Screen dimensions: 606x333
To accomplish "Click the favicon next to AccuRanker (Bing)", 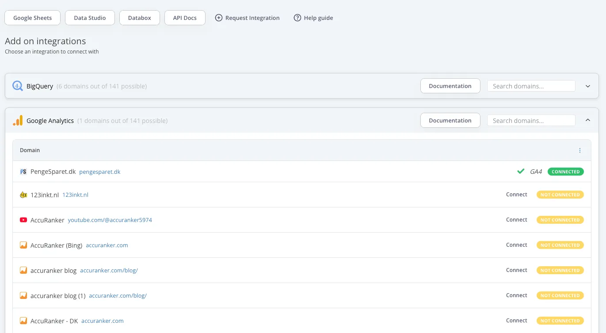I will [23, 245].
